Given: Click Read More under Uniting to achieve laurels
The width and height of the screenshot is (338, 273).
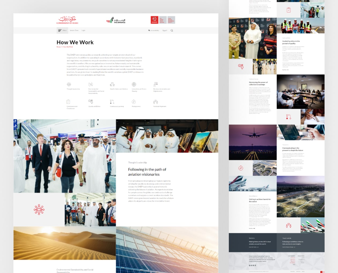Looking at the screenshot, I should pyautogui.click(x=252, y=229).
